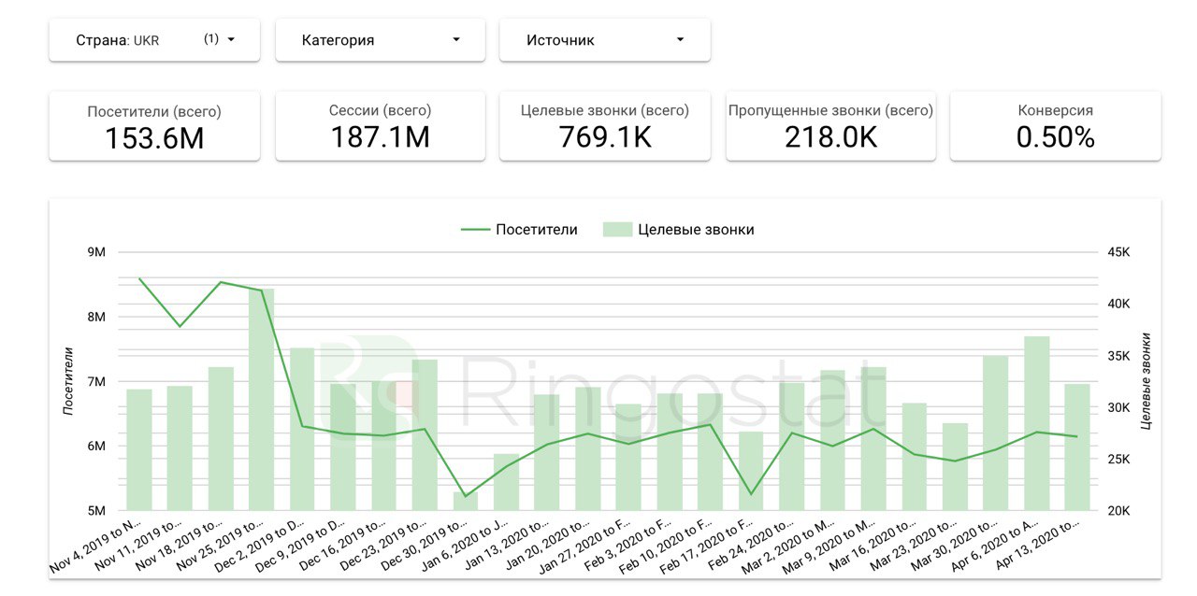Click the vertical Целевые звонки axis title

pos(1145,381)
